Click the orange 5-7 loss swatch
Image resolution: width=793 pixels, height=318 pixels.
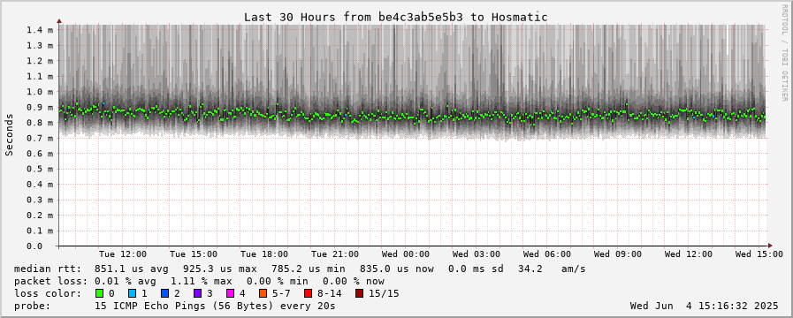(263, 293)
